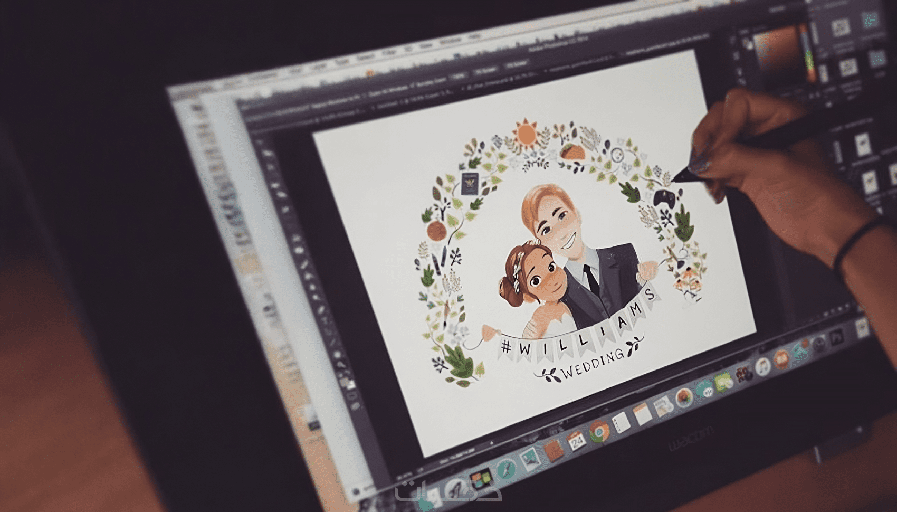
Task: Open the Image menu in Photoshop
Action: (x=296, y=70)
